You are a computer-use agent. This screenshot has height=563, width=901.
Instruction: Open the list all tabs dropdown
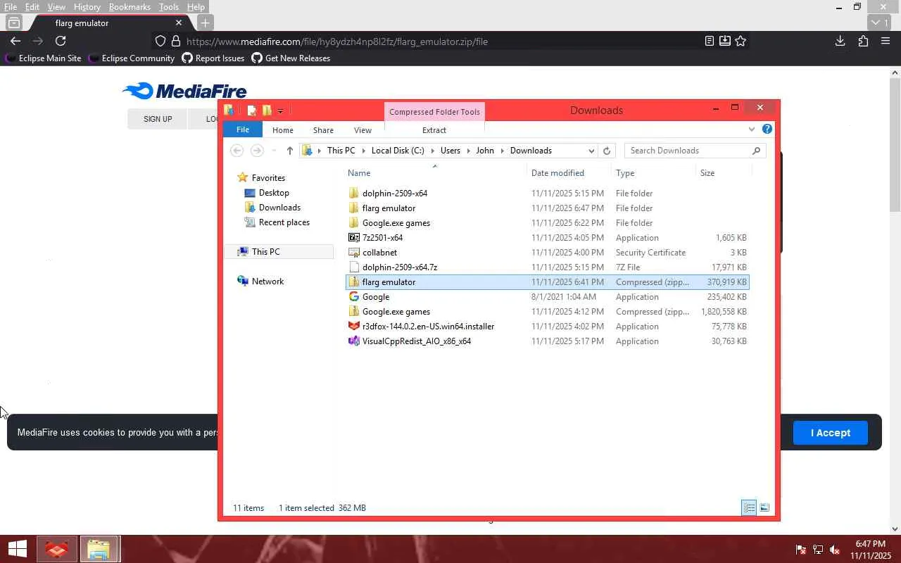click(878, 23)
